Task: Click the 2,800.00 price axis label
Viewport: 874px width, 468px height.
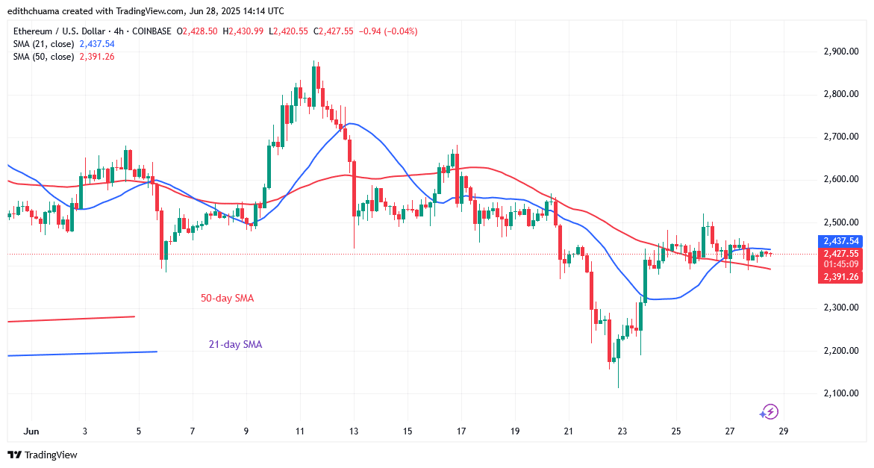Action: coord(840,94)
